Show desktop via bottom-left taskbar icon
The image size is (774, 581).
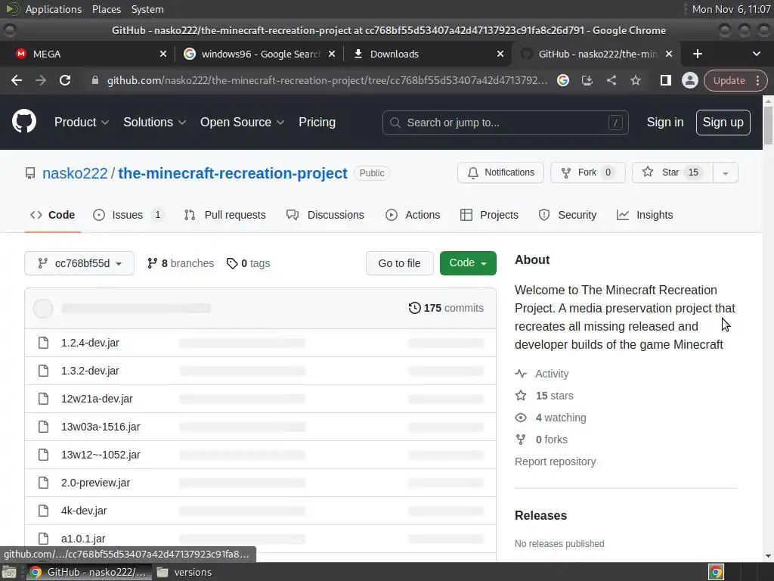coord(9,572)
